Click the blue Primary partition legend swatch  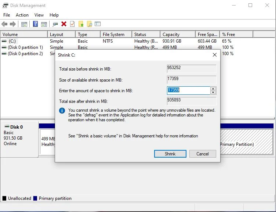coord(35,198)
